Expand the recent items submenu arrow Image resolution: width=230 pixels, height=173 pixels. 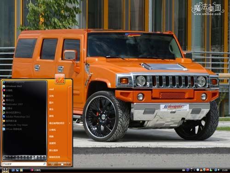point(69,123)
